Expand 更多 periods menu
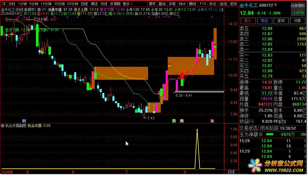The height and width of the screenshot is (175, 308). 128,4
